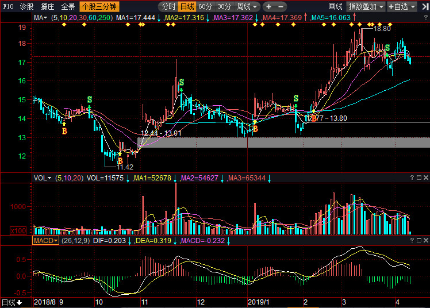The image size is (430, 308).
Task: Open the 全景 panorama tab
Action: point(68,7)
